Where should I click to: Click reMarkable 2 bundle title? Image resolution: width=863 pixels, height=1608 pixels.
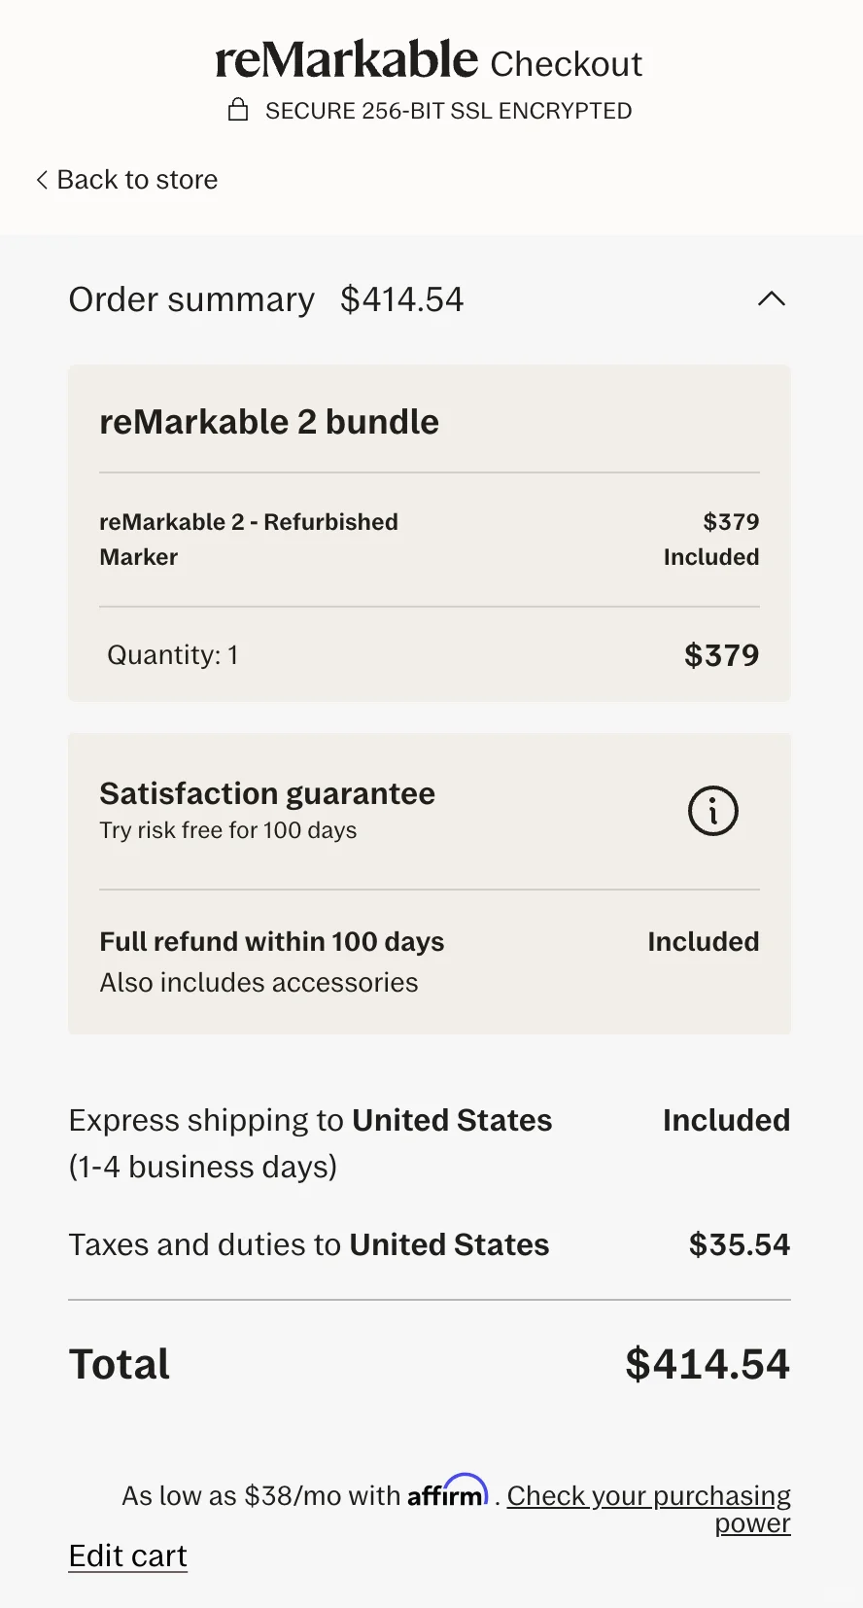tap(269, 422)
